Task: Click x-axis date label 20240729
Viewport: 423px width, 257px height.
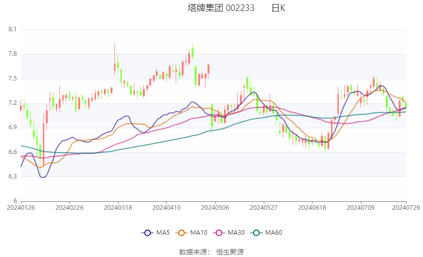Action: pyautogui.click(x=406, y=208)
